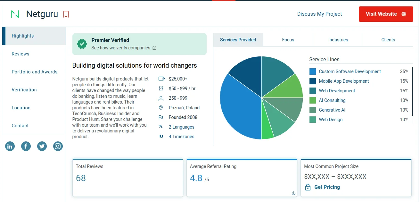Screen dimensions: 420x202
Task: Click the Mobile App Development color swatch
Action: (313, 81)
